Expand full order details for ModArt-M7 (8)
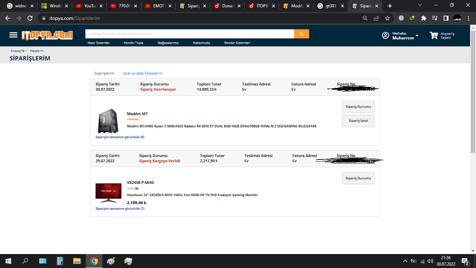This screenshot has width=476, height=268. [x=120, y=137]
